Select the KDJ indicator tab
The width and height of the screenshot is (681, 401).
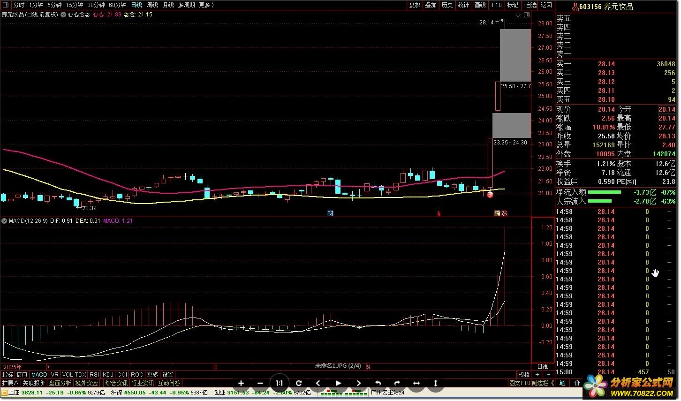coord(108,375)
